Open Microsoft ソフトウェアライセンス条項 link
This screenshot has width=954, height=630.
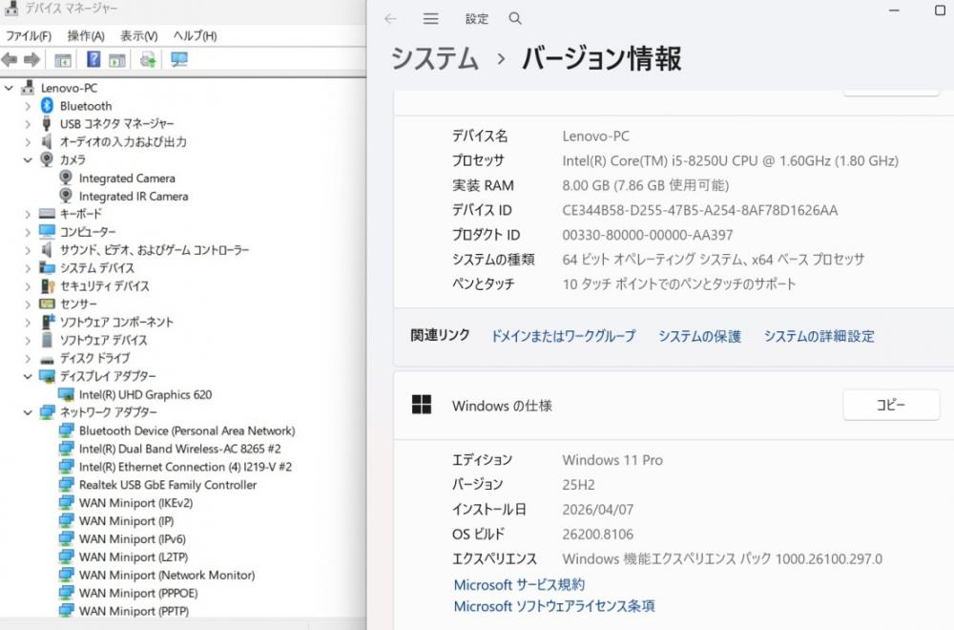(554, 606)
